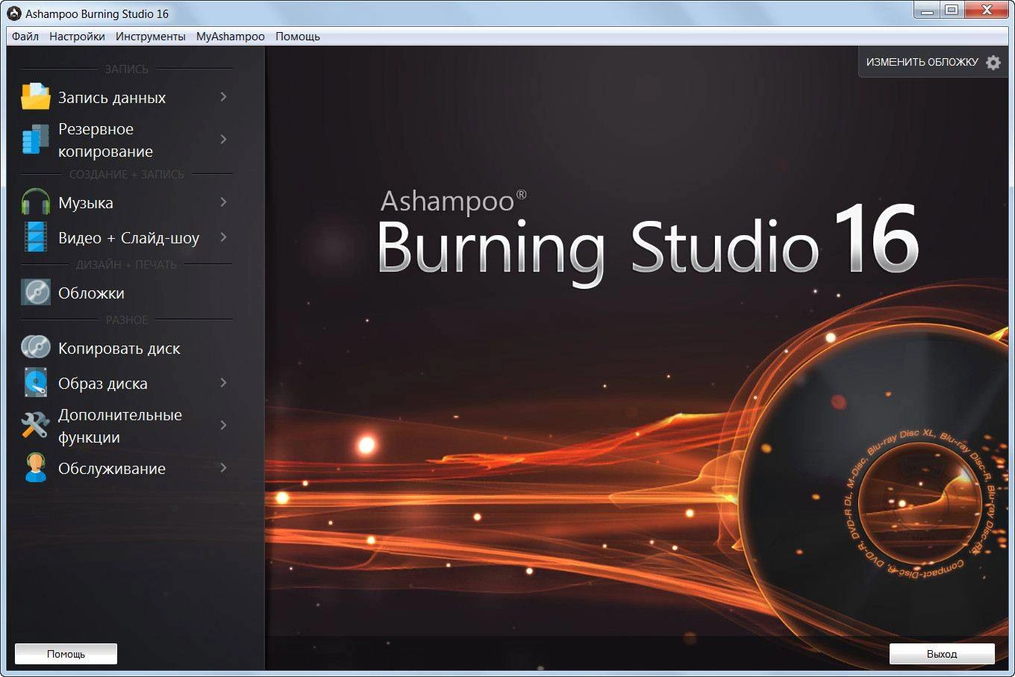Select the Дополнительные функции label

pos(120,426)
